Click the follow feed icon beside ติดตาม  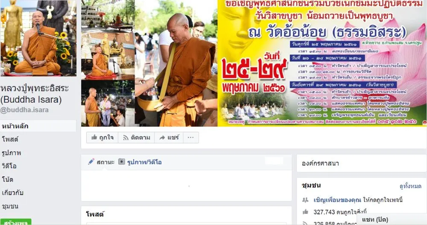(x=126, y=138)
